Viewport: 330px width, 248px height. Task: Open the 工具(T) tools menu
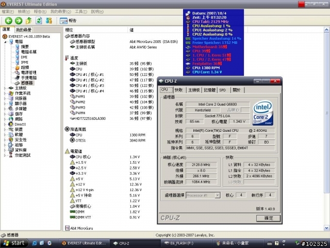tap(81, 11)
